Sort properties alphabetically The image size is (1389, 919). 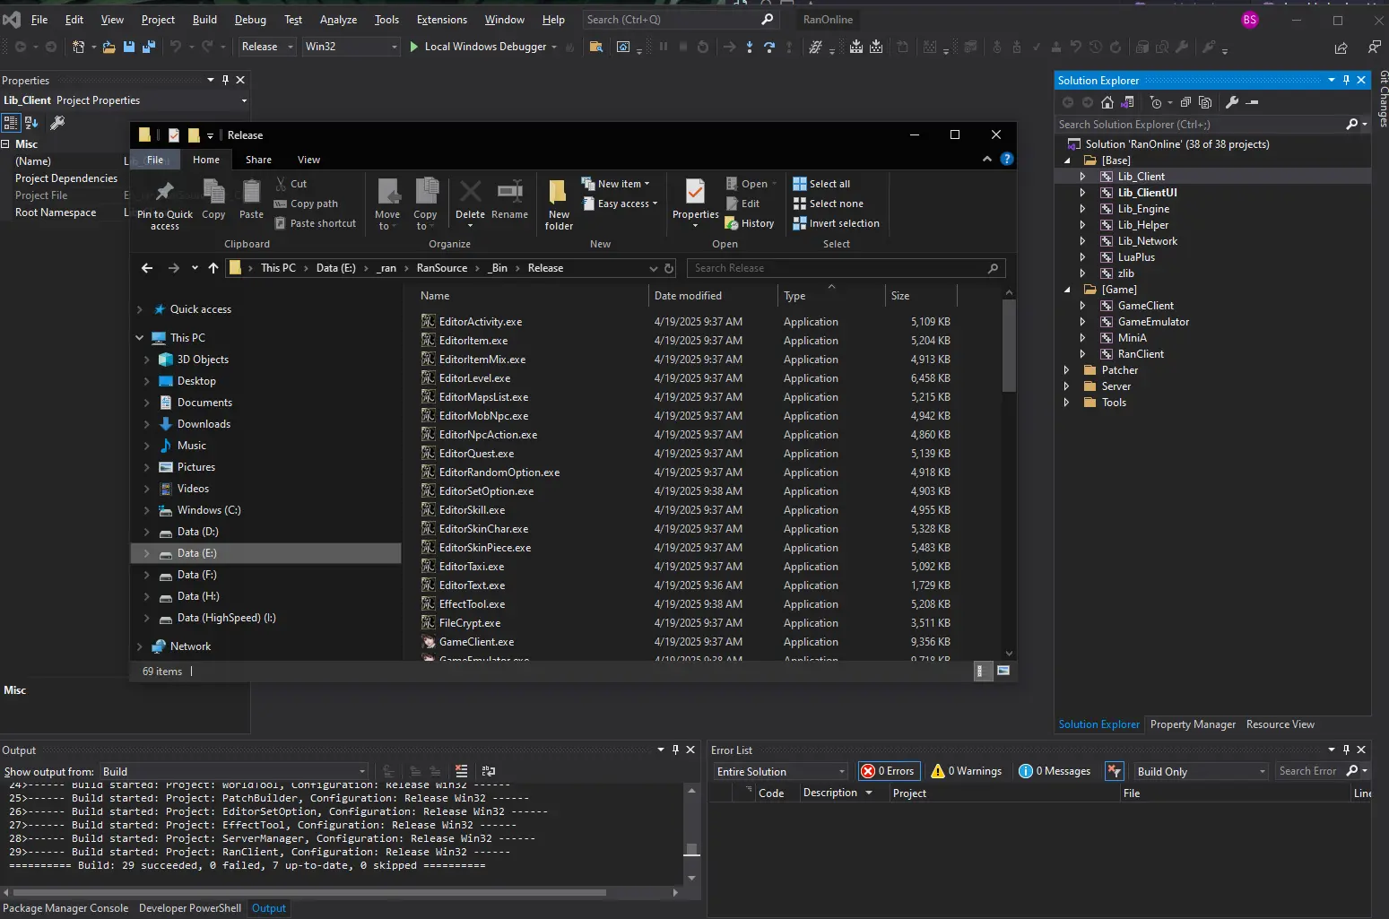click(31, 123)
